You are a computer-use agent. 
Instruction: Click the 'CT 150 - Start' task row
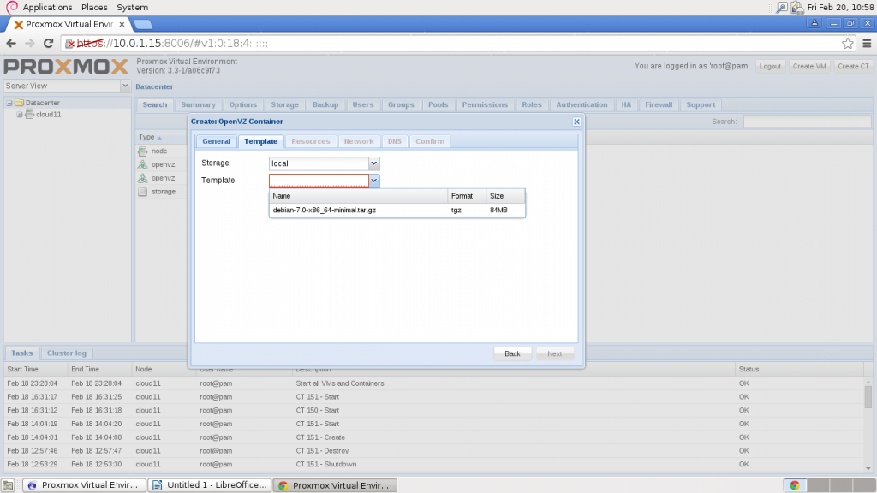(x=436, y=410)
